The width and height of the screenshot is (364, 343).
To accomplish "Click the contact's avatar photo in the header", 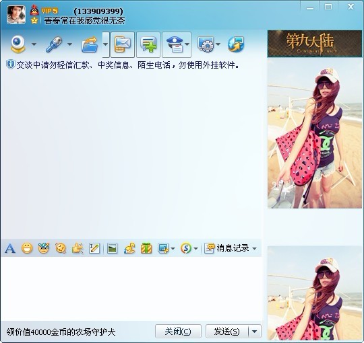I will (16, 15).
